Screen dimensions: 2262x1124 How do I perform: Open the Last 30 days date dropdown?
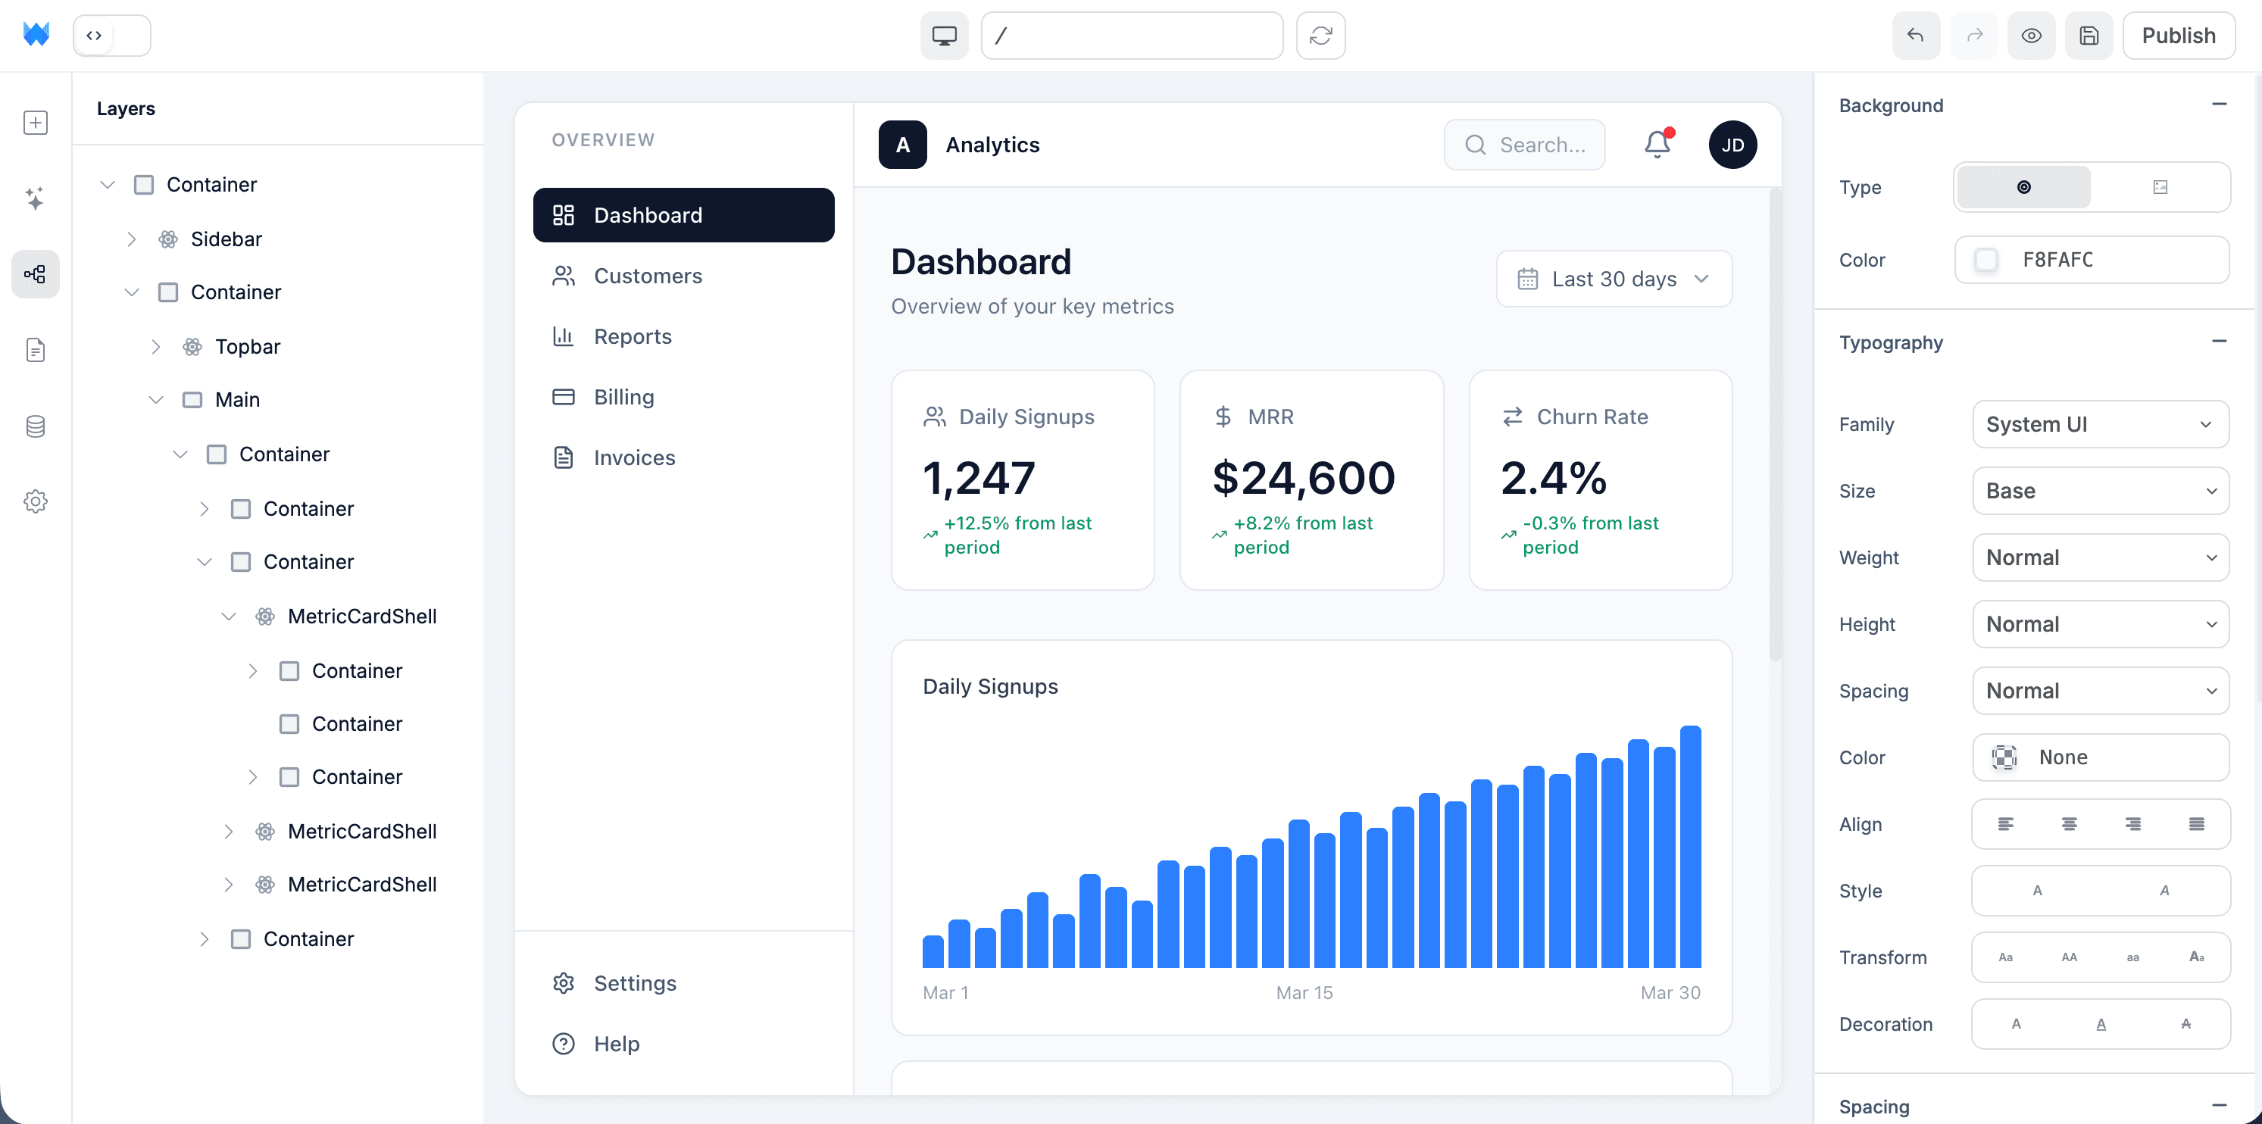click(x=1614, y=279)
